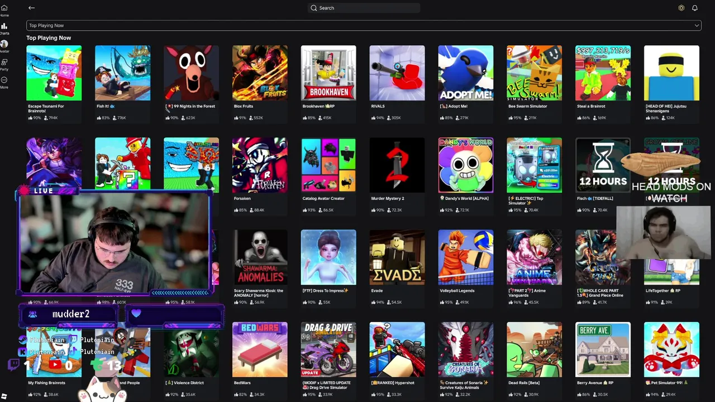Open the RIVALS game thumbnail
The height and width of the screenshot is (402, 715).
[x=397, y=73]
